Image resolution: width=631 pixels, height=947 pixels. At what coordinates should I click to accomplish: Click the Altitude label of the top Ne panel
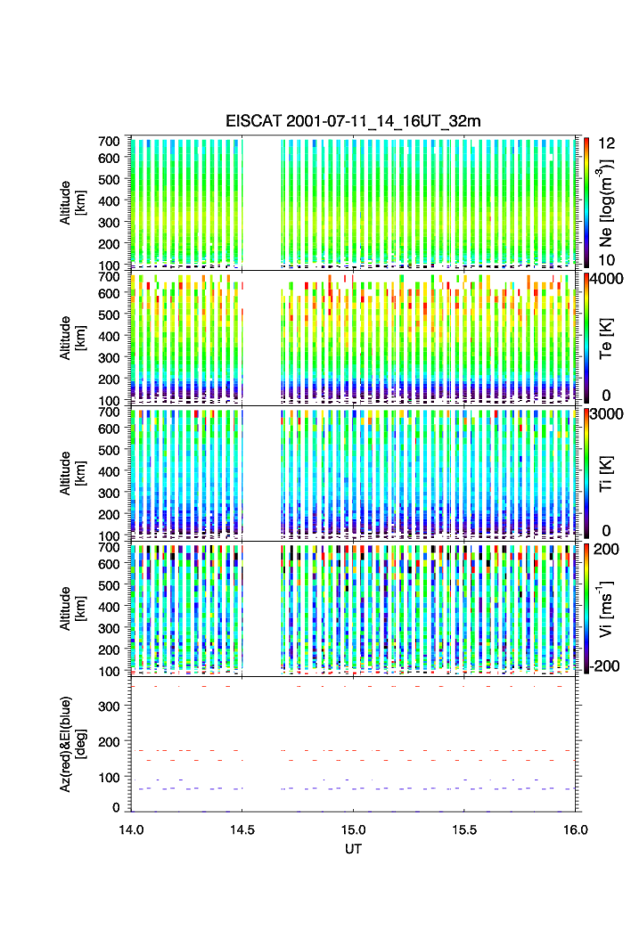73,202
